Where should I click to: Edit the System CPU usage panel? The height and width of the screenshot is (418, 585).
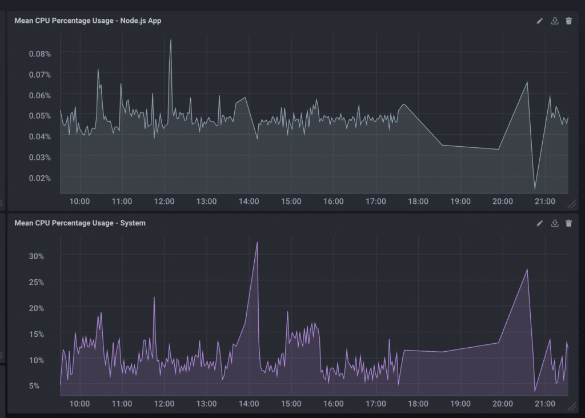coord(539,223)
